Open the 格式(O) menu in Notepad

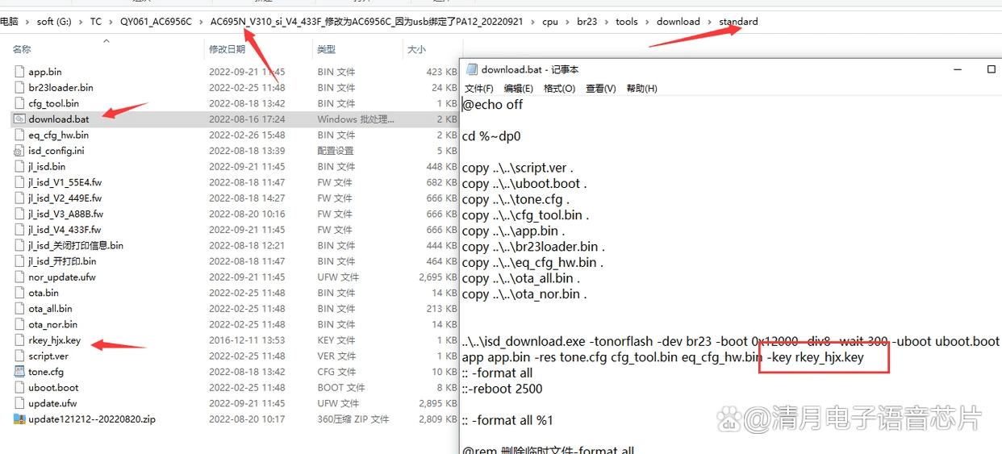pos(559,89)
